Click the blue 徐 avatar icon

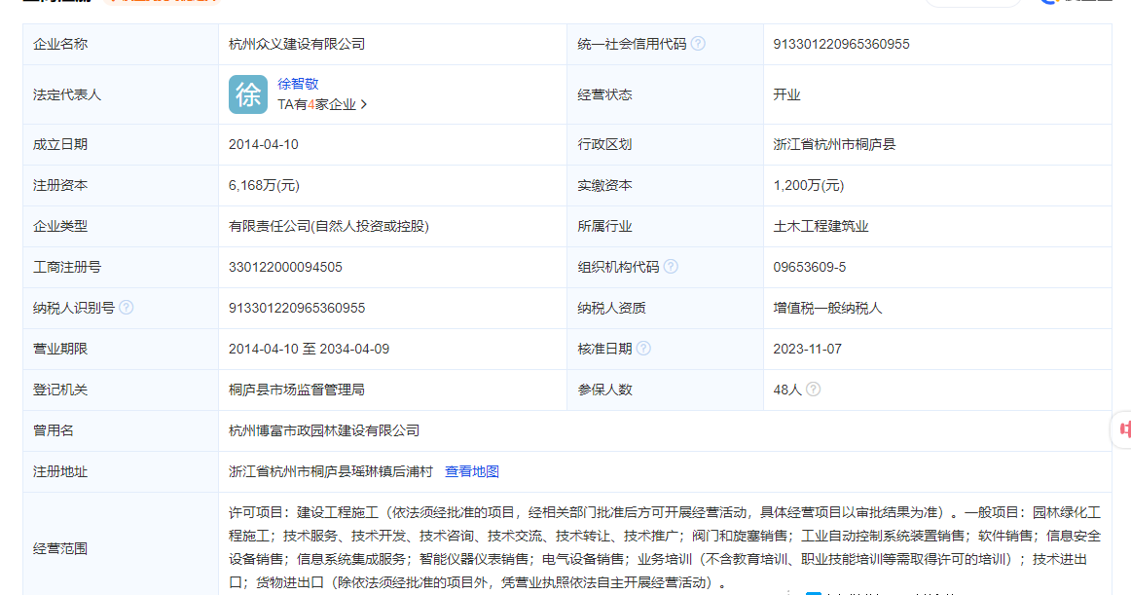point(248,94)
